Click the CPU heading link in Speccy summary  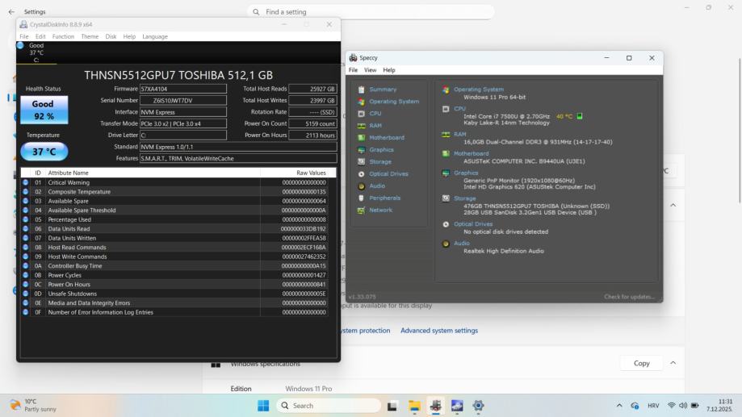[x=459, y=109]
